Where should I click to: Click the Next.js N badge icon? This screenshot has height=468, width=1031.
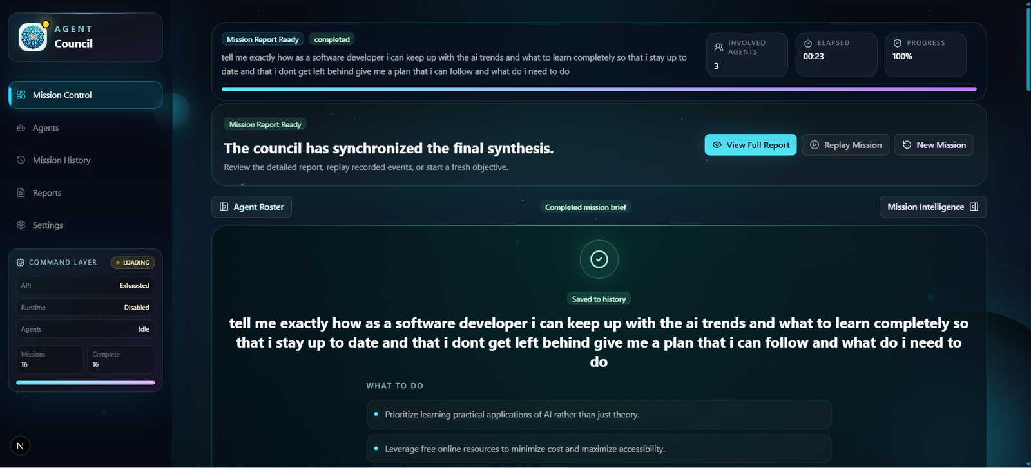click(x=20, y=445)
